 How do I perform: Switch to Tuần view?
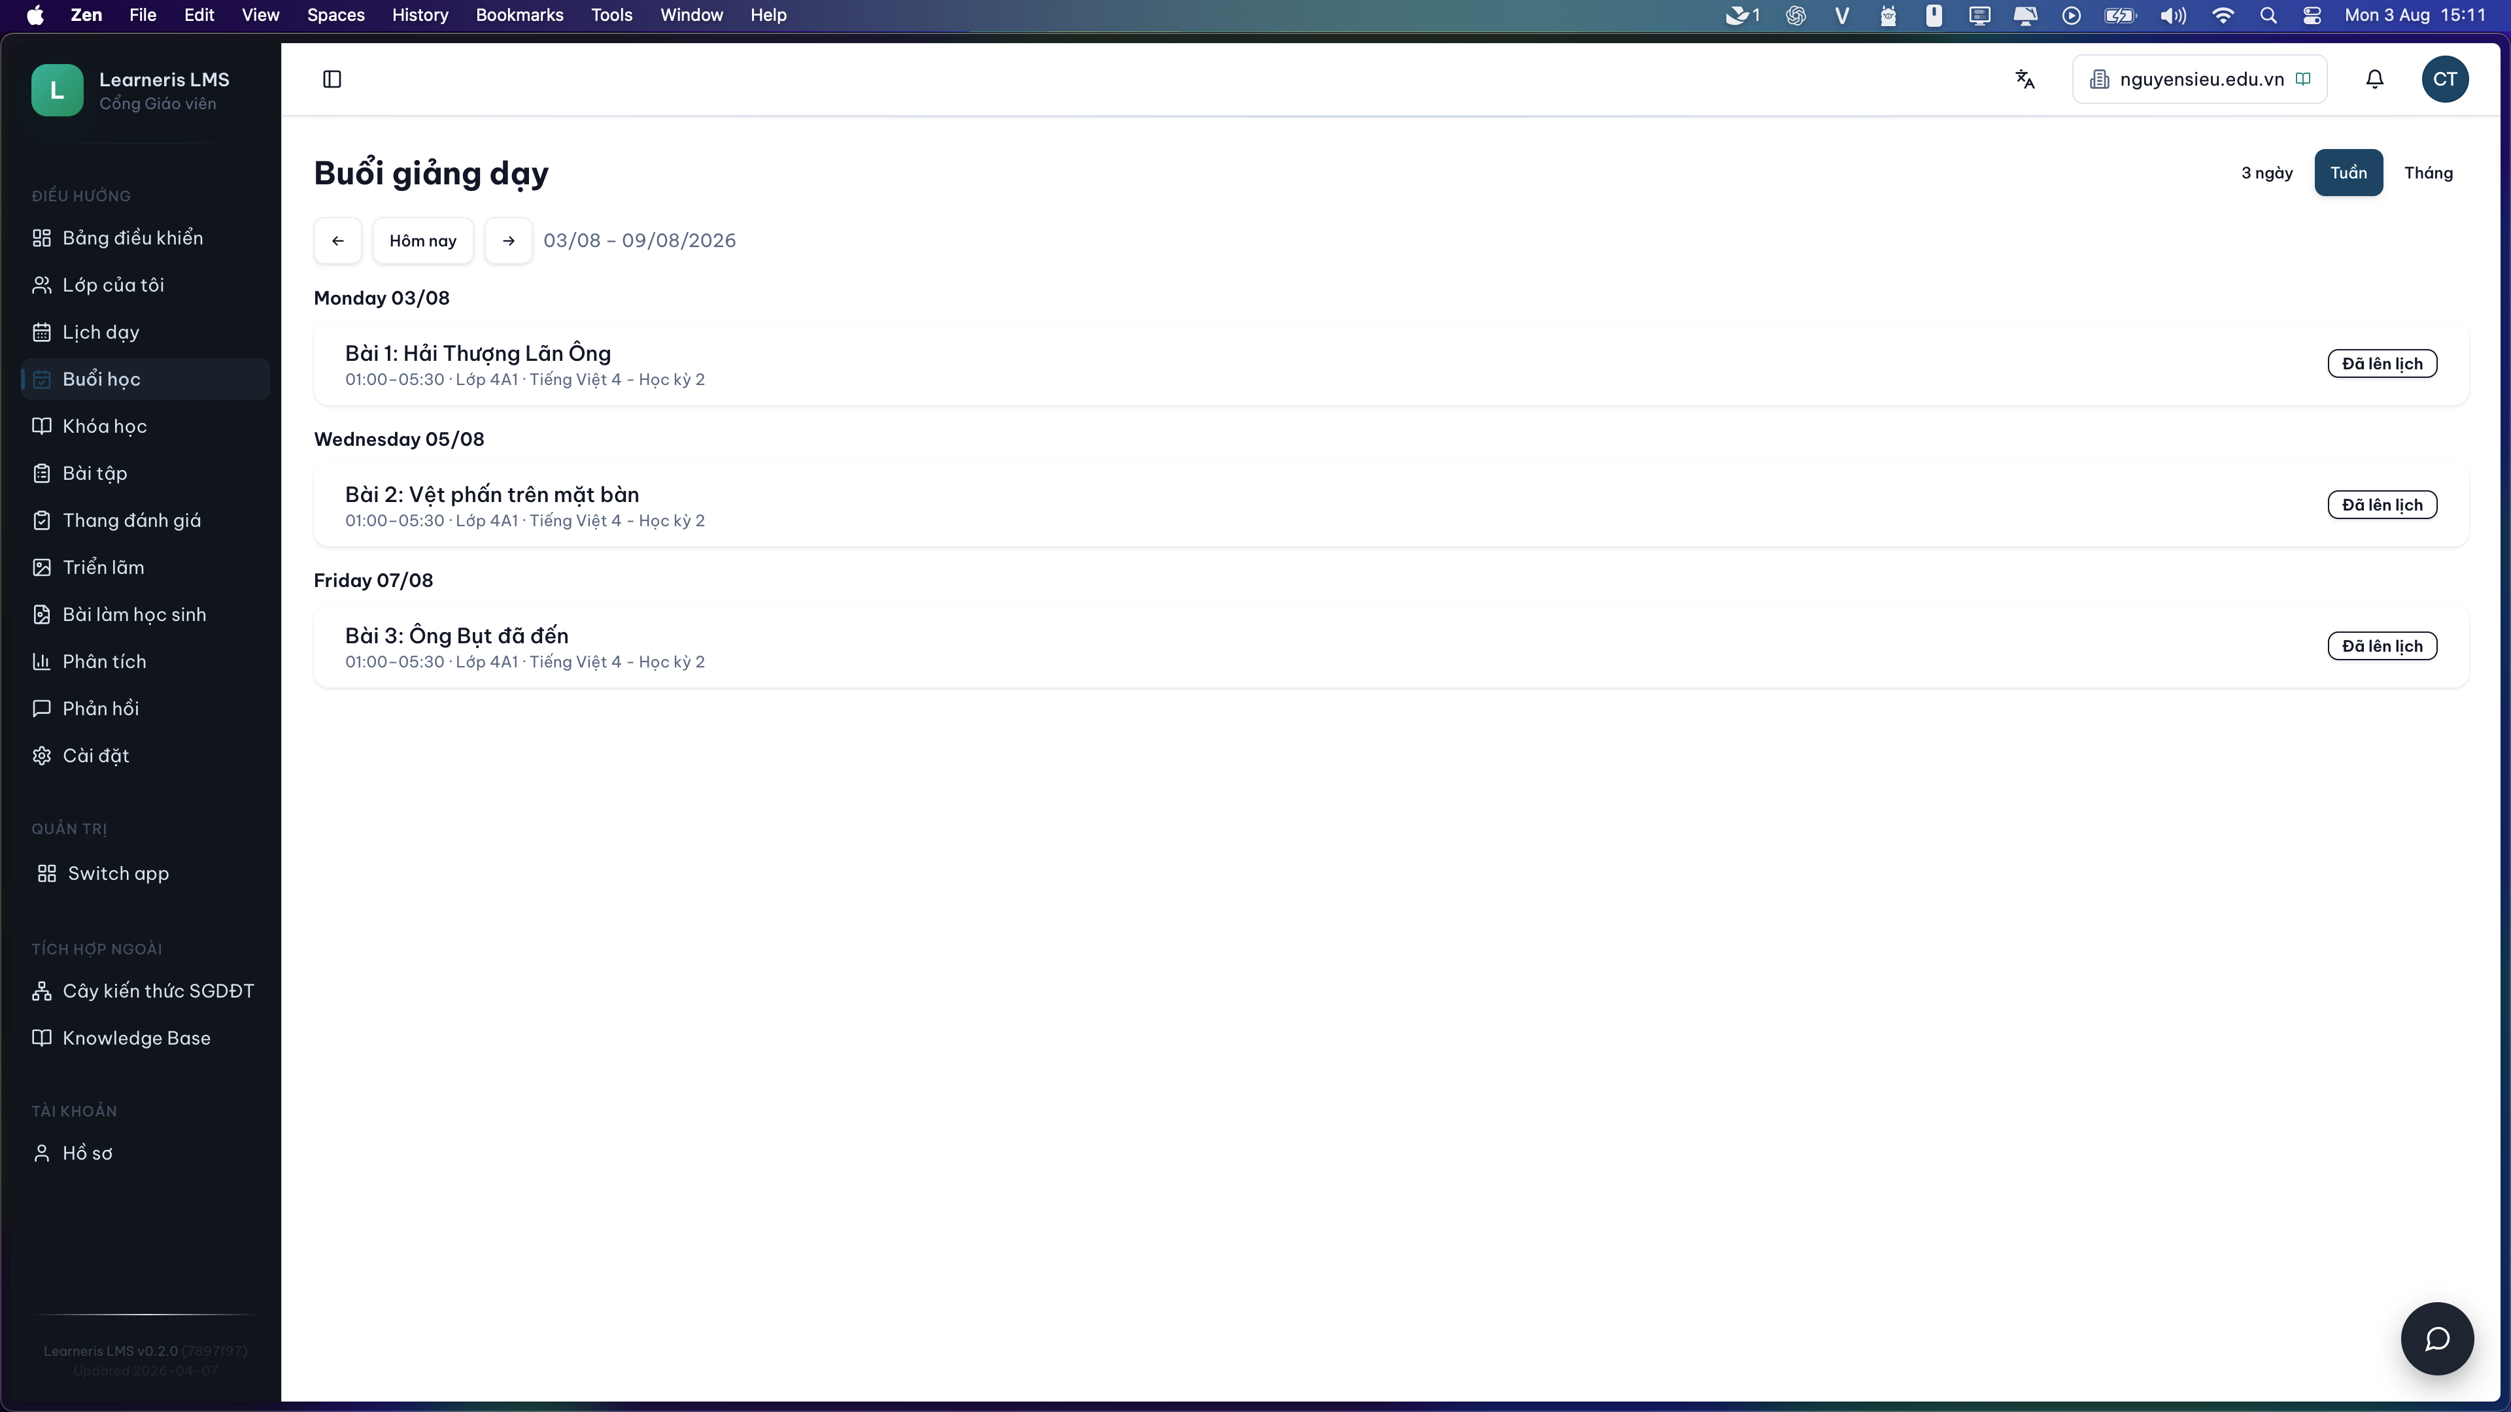pyautogui.click(x=2348, y=173)
